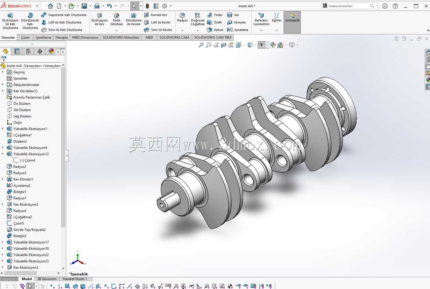Edit appearance color sphere in view toolbar
The height and width of the screenshot is (289, 430).
click(273, 45)
